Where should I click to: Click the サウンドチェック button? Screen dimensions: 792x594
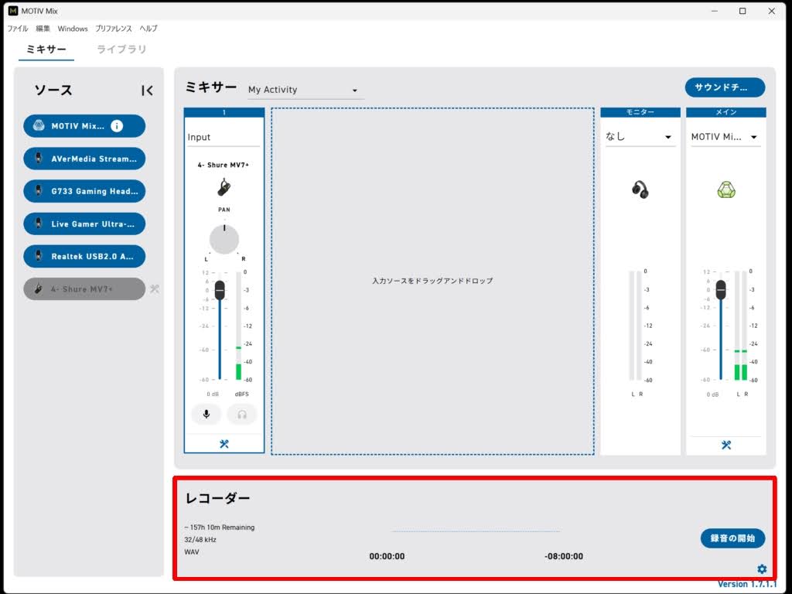click(725, 87)
